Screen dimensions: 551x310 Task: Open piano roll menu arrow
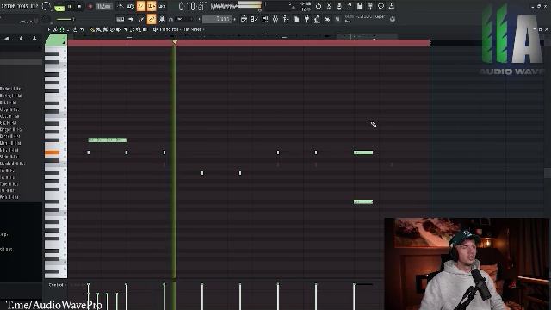[x=49, y=30]
